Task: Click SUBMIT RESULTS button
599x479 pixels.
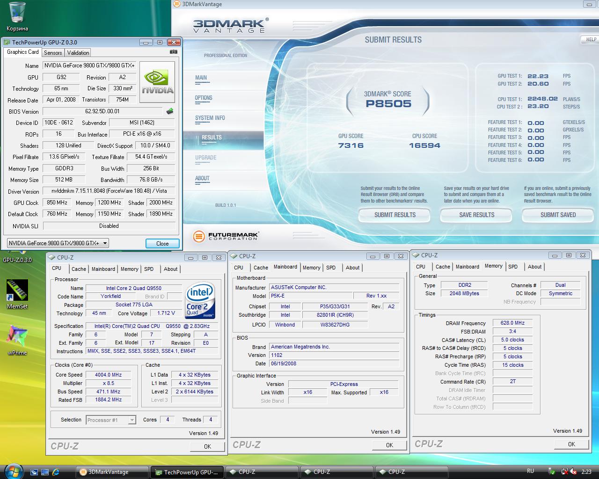Action: click(395, 215)
